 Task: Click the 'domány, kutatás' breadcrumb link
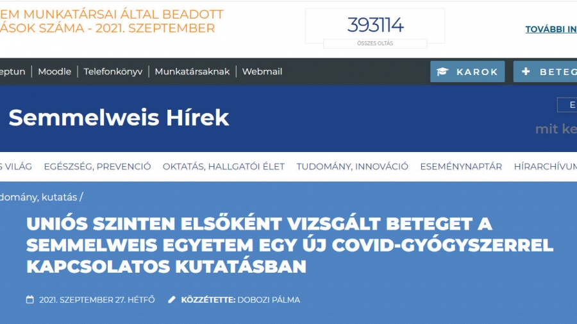(38, 198)
